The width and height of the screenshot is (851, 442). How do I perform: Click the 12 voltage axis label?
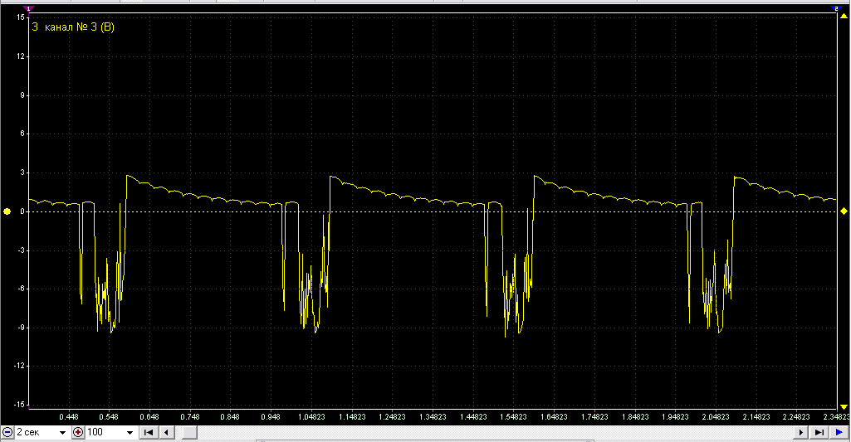21,56
